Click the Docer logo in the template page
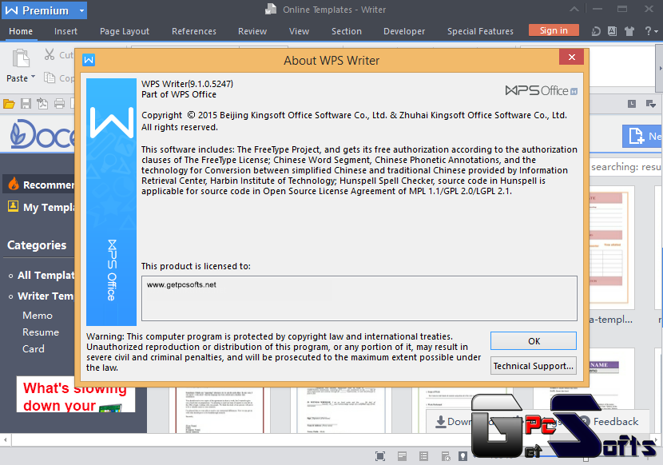 (x=42, y=134)
